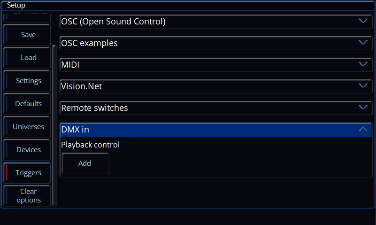Screen dimensions: 376x225
Task: Open the MIDI triggers section header
Action: (216, 65)
